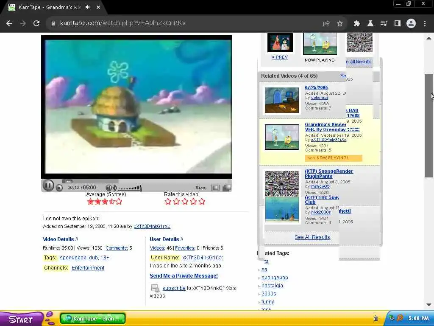Open the Chrome three-dot menu

[425, 24]
